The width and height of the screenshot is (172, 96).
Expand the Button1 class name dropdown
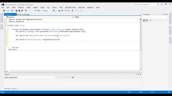[x=72, y=17]
